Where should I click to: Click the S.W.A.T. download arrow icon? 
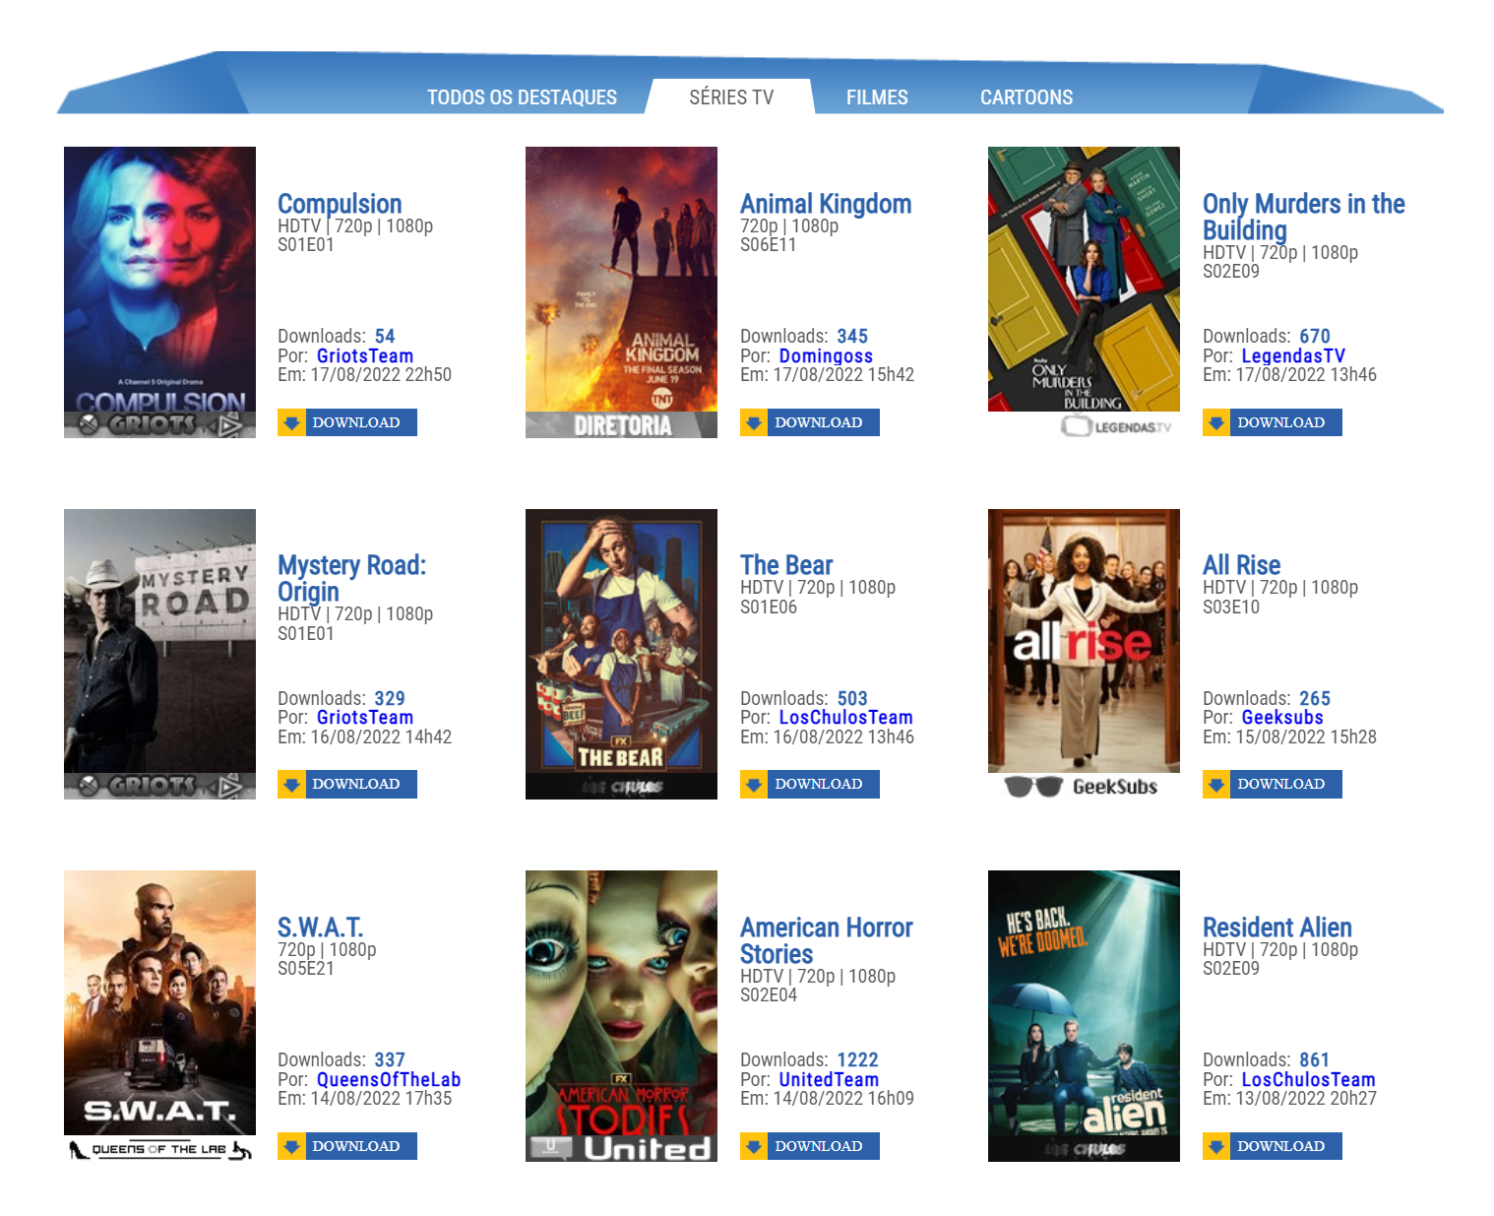(x=291, y=1146)
